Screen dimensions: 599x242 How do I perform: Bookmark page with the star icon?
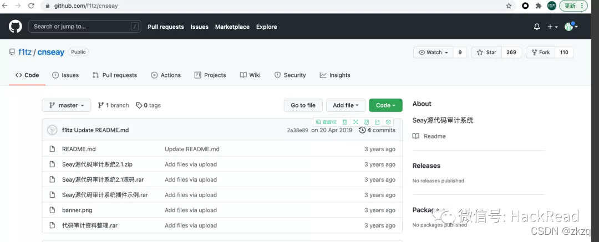tap(509, 6)
